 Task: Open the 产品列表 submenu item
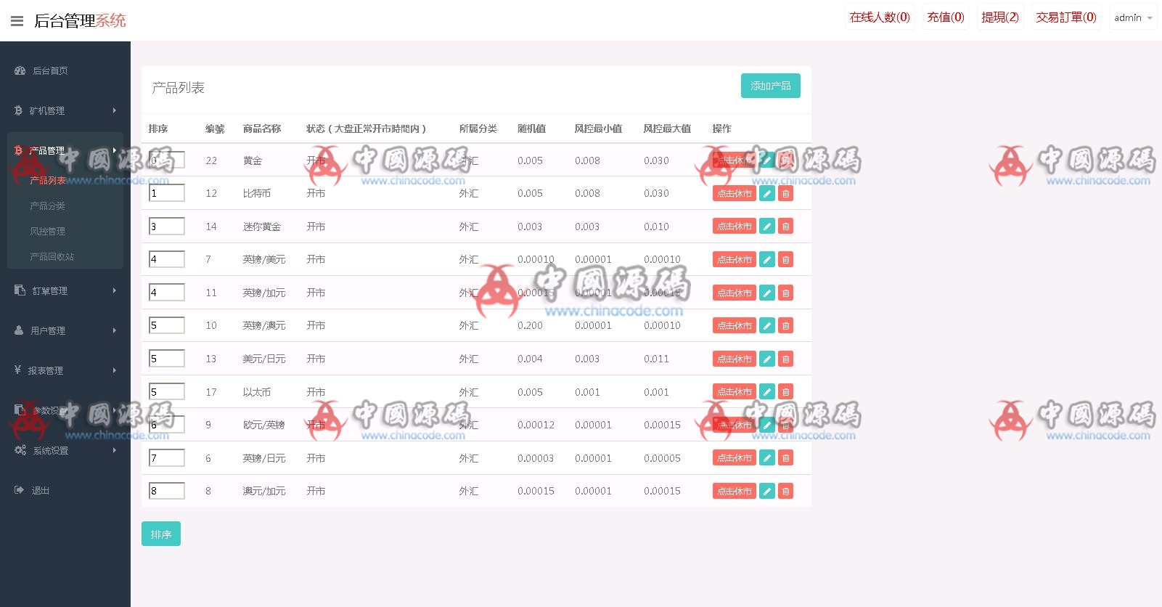(x=48, y=180)
